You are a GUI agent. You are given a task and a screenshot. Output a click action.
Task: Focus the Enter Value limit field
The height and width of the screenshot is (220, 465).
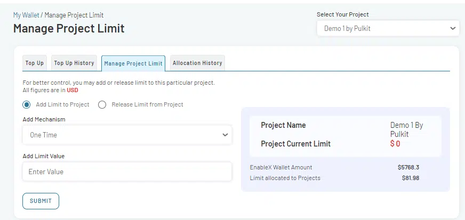pos(127,172)
